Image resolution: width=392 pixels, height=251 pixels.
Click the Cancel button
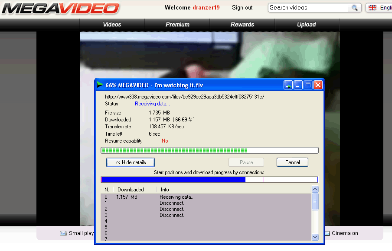pos(292,162)
